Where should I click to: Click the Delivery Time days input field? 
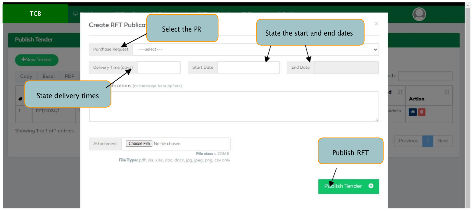point(159,67)
